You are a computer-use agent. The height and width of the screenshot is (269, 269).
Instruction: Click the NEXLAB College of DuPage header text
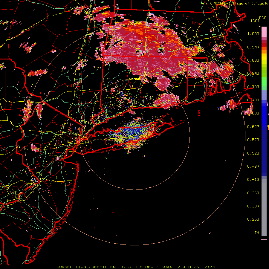(239, 3)
